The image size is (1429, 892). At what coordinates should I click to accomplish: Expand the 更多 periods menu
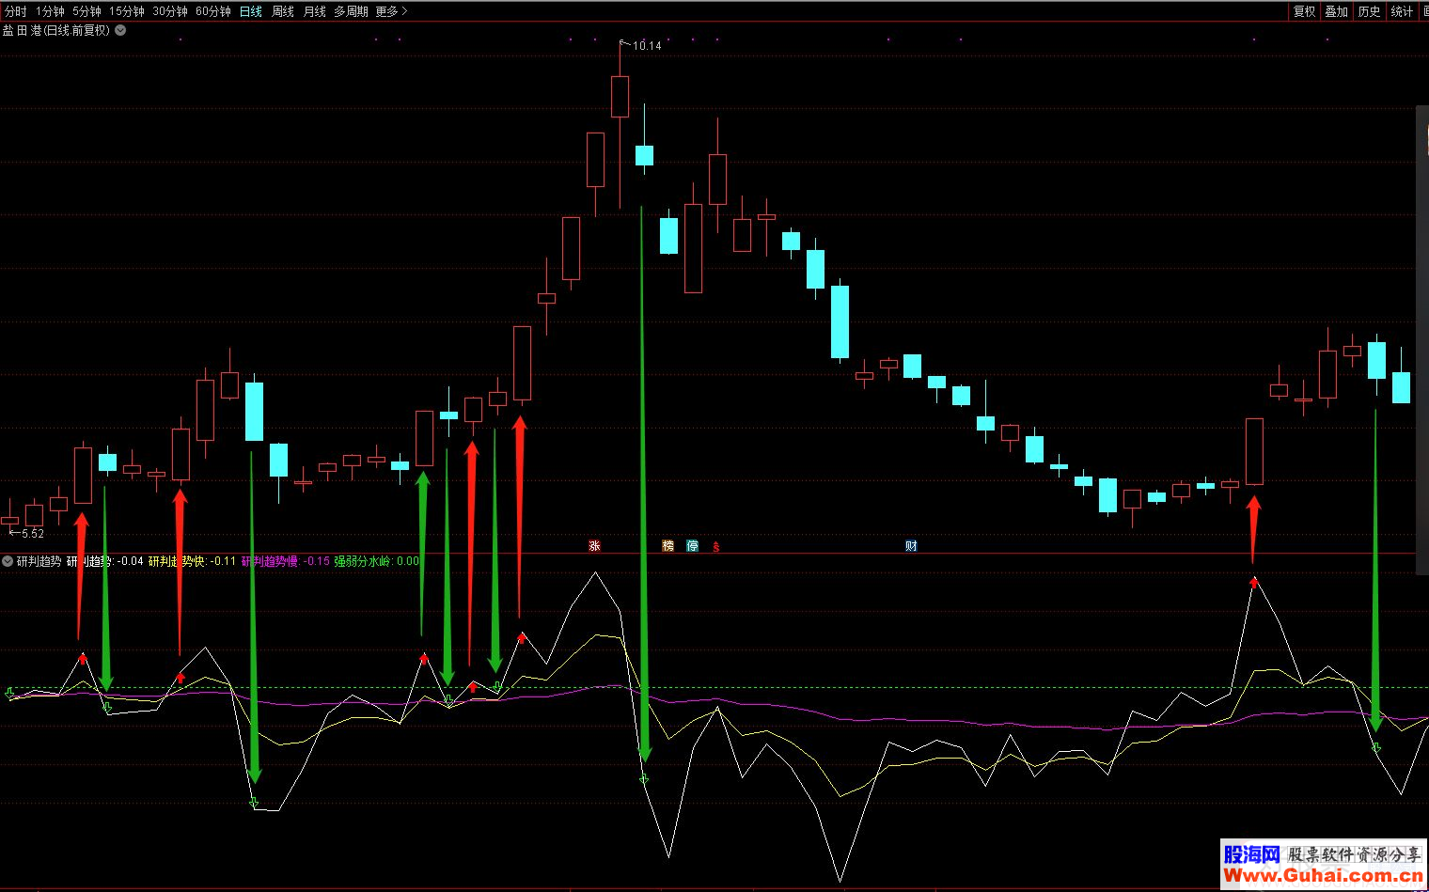pyautogui.click(x=391, y=11)
